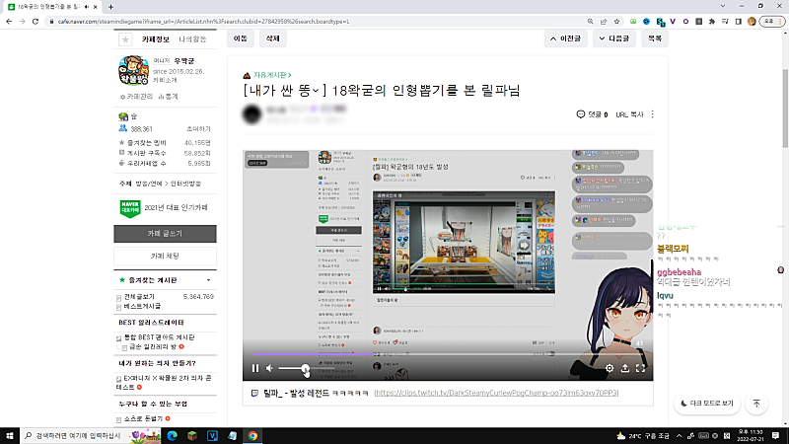Reload the page with refresh icon
The image size is (789, 444).
[36, 22]
